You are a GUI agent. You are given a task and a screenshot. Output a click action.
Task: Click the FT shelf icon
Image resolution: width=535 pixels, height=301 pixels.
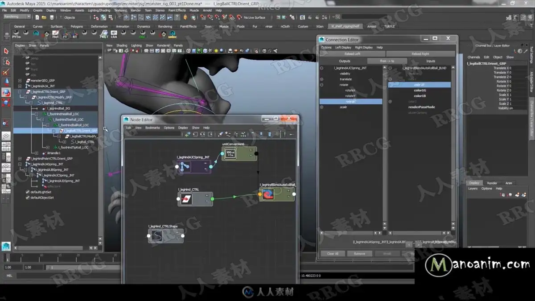click(65, 34)
